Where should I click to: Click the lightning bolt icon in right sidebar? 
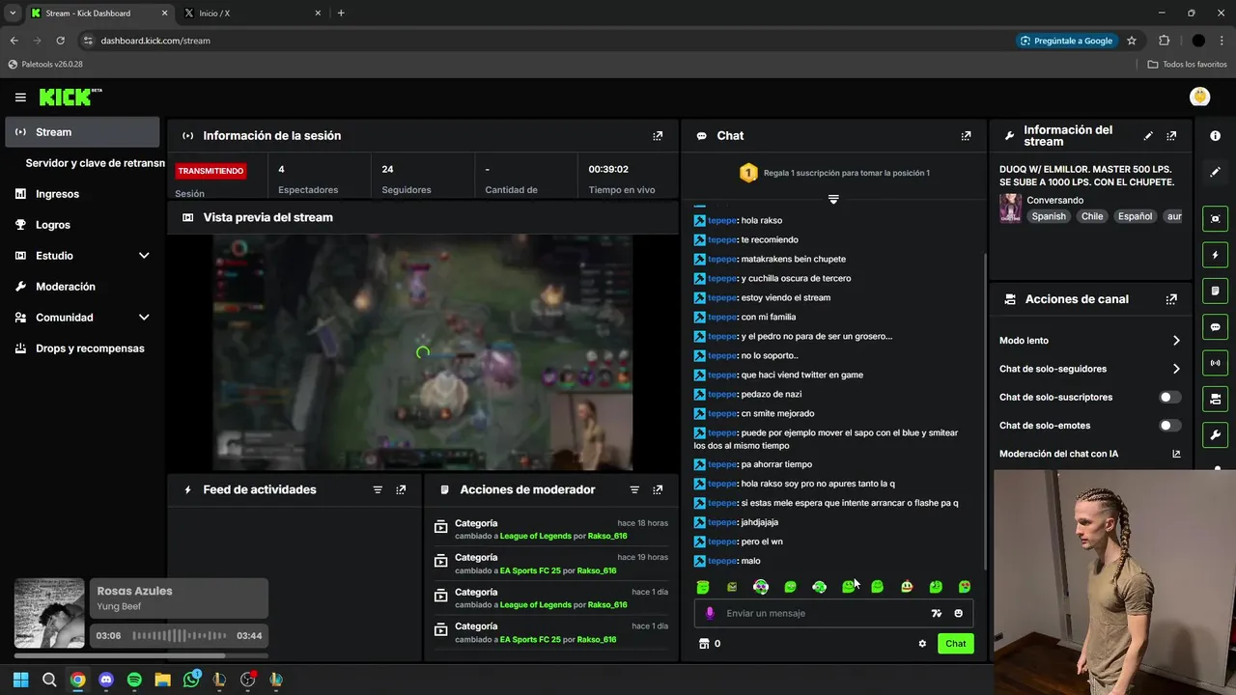(x=1215, y=256)
